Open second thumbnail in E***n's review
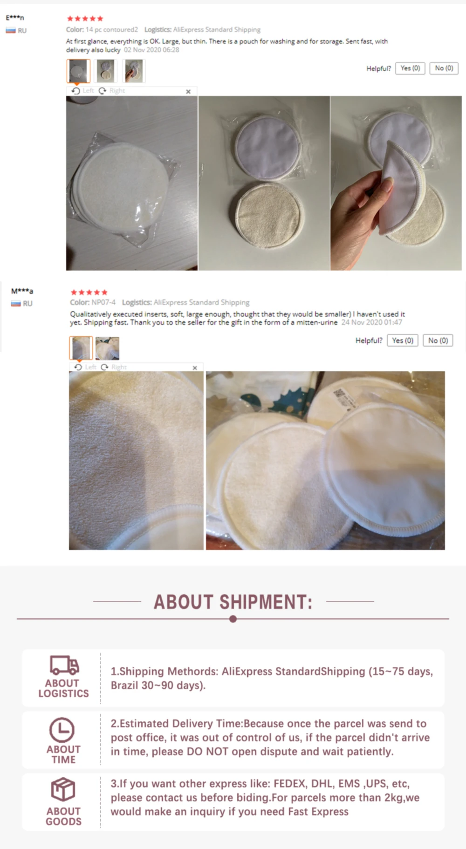This screenshot has height=849, width=466. point(106,71)
